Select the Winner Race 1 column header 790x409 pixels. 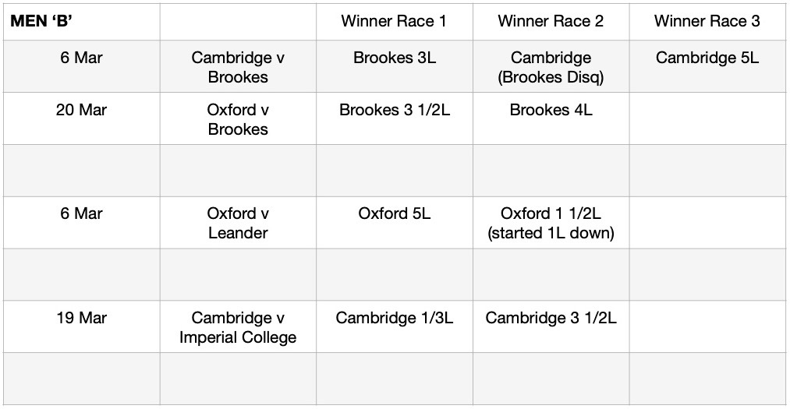[394, 21]
